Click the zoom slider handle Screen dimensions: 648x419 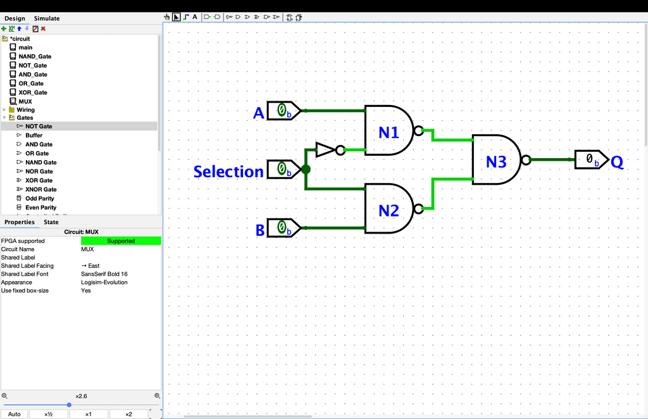click(69, 404)
